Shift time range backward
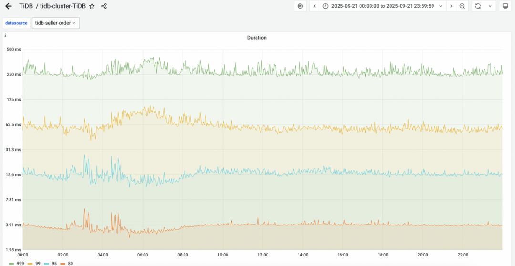 point(314,6)
